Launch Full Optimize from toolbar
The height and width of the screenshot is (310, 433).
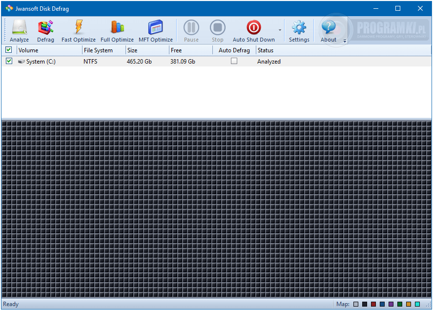[x=117, y=31]
